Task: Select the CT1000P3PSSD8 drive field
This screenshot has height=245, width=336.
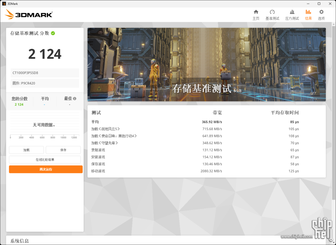Action: 45,73
